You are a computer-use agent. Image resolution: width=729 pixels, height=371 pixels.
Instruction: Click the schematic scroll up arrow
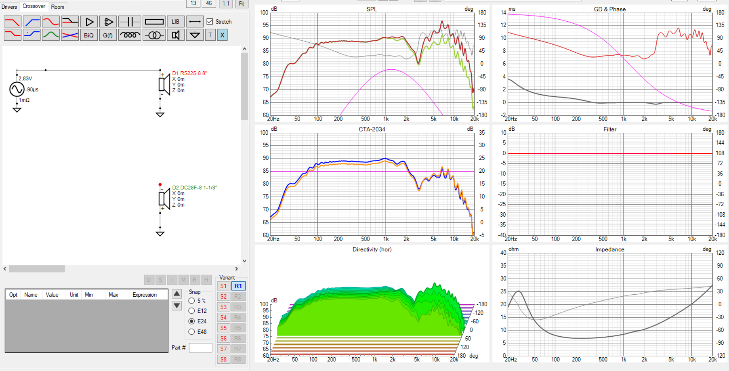coord(245,49)
